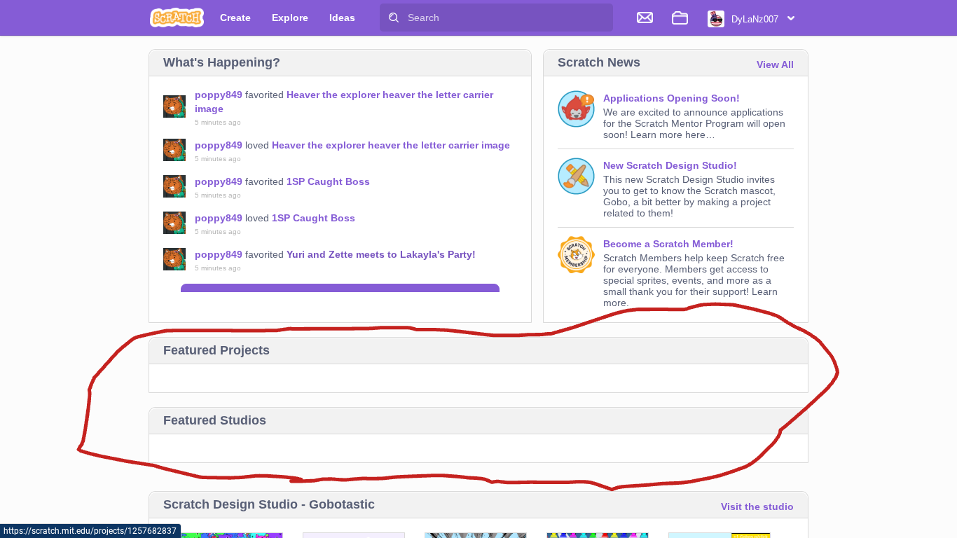Open the Applications Opening Soon! headline
957x538 pixels.
[x=671, y=98]
